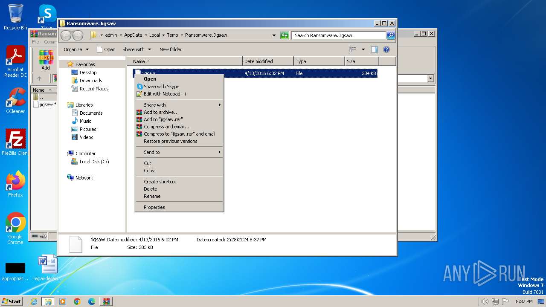
Task: Choose Compress to "jigsaw.rar" and email
Action: click(x=179, y=134)
